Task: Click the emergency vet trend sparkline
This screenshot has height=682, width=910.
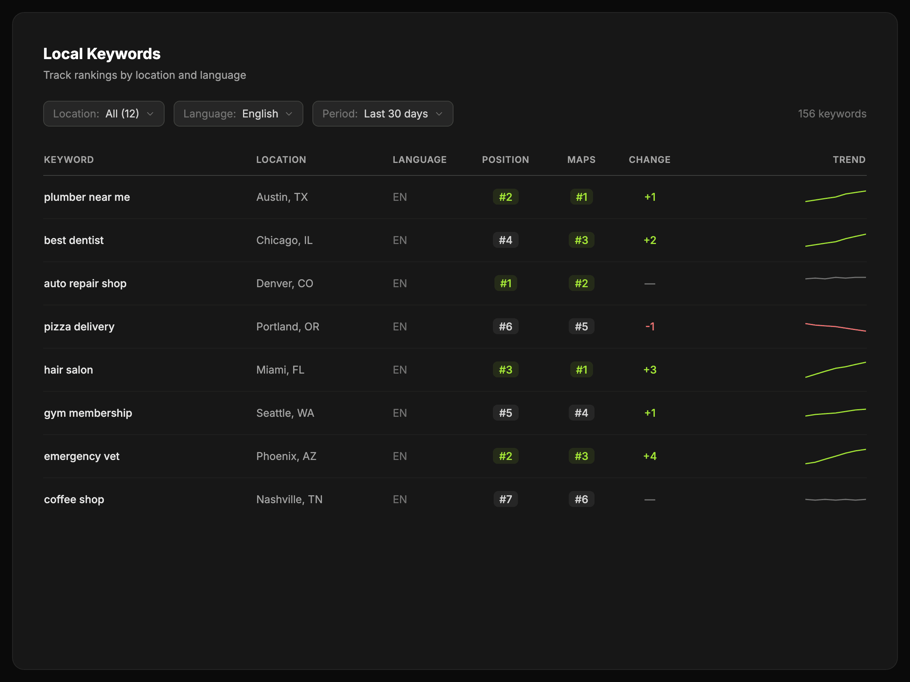Action: click(x=835, y=456)
